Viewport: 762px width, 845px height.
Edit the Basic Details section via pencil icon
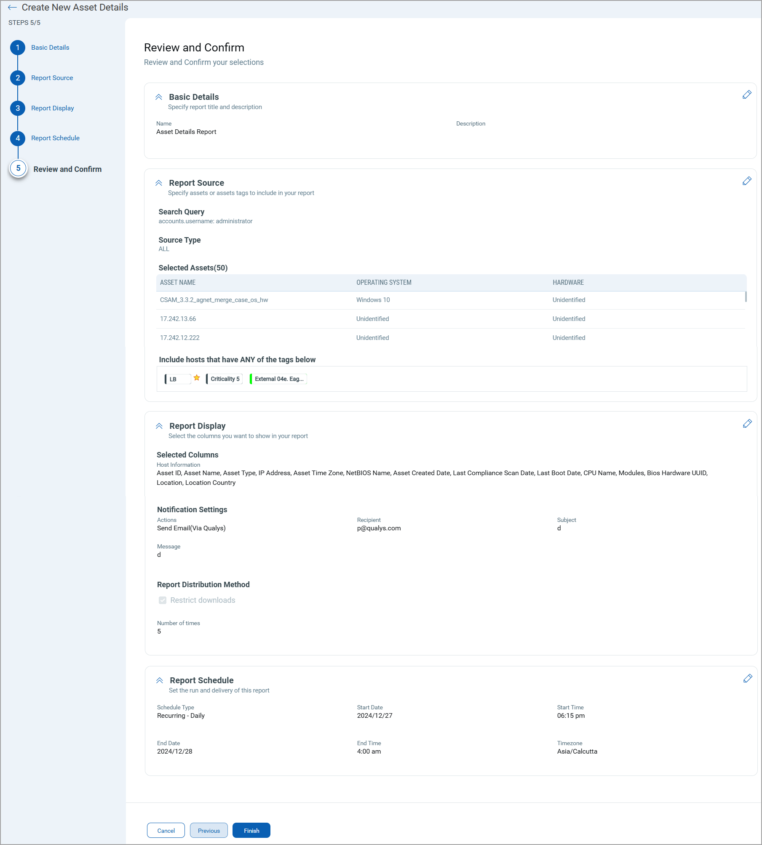tap(747, 95)
